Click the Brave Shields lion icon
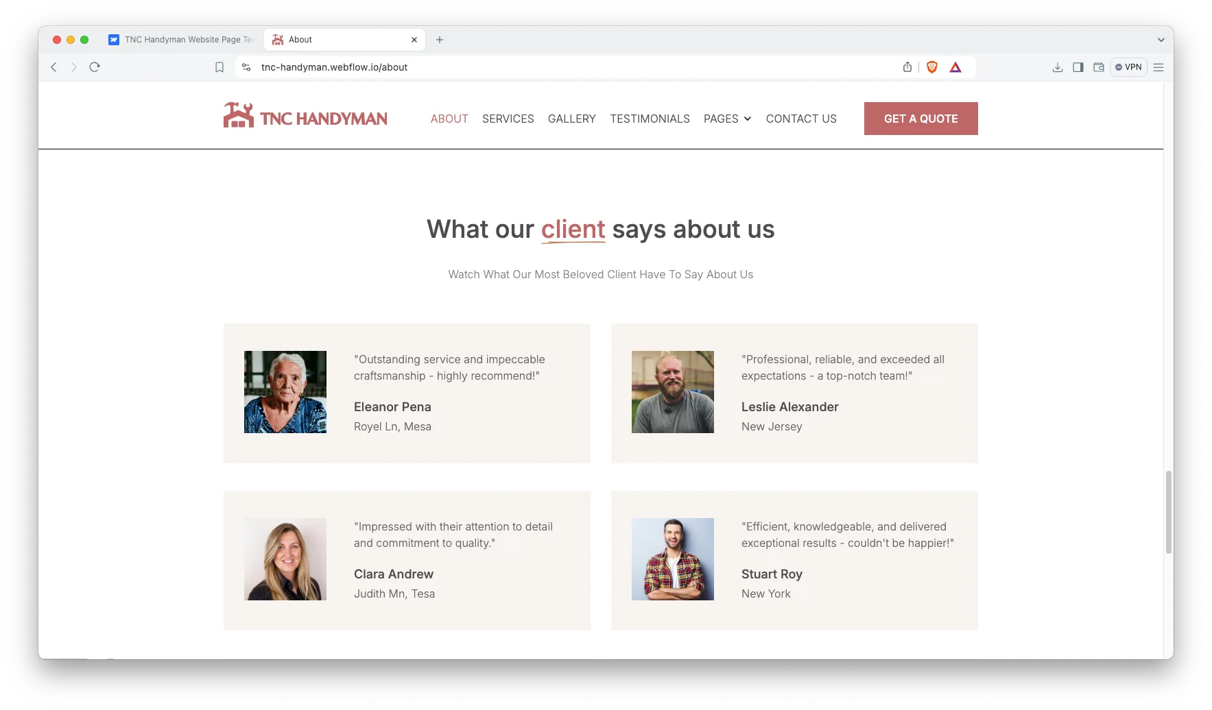The width and height of the screenshot is (1212, 710). tap(931, 67)
